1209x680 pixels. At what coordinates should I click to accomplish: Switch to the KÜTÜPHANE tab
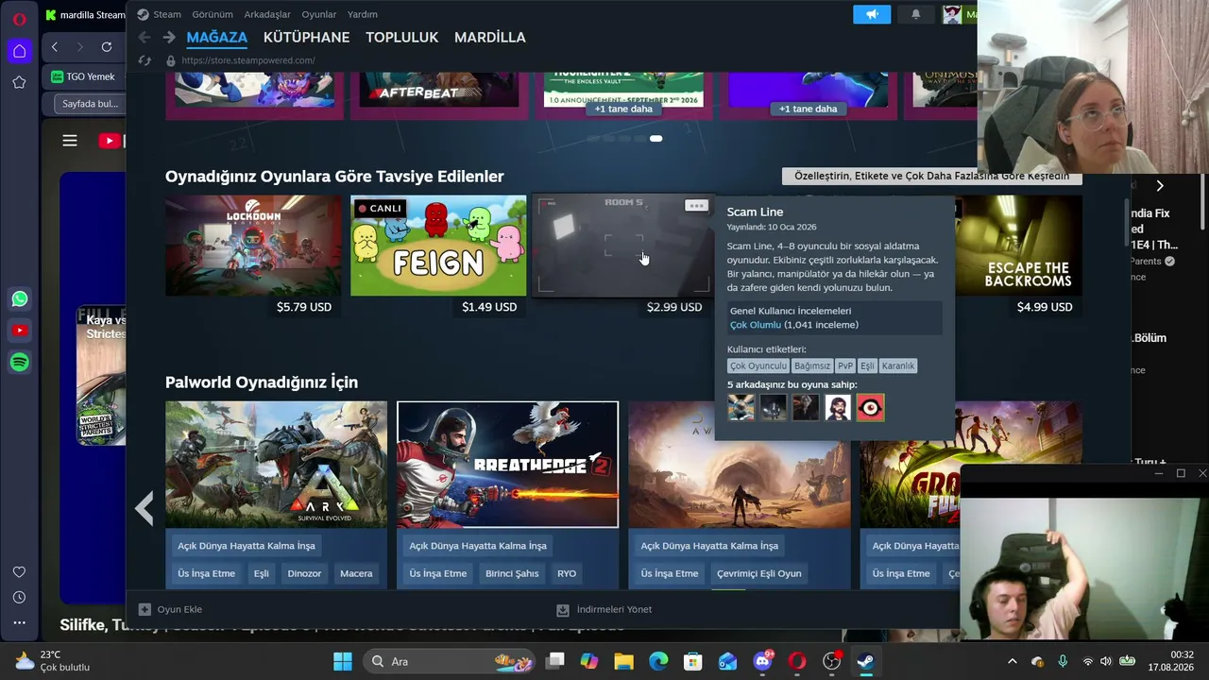pyautogui.click(x=307, y=38)
